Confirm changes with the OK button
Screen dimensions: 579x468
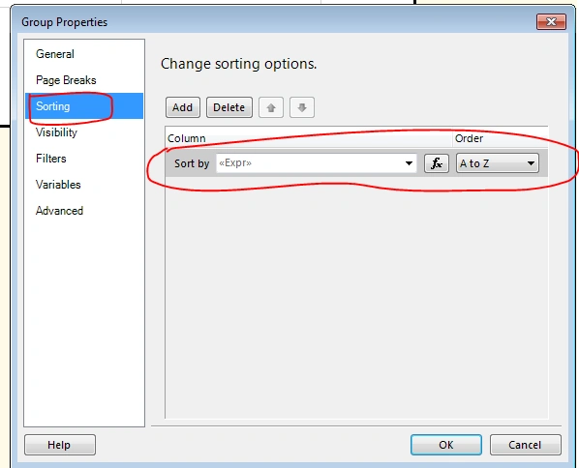click(x=446, y=445)
